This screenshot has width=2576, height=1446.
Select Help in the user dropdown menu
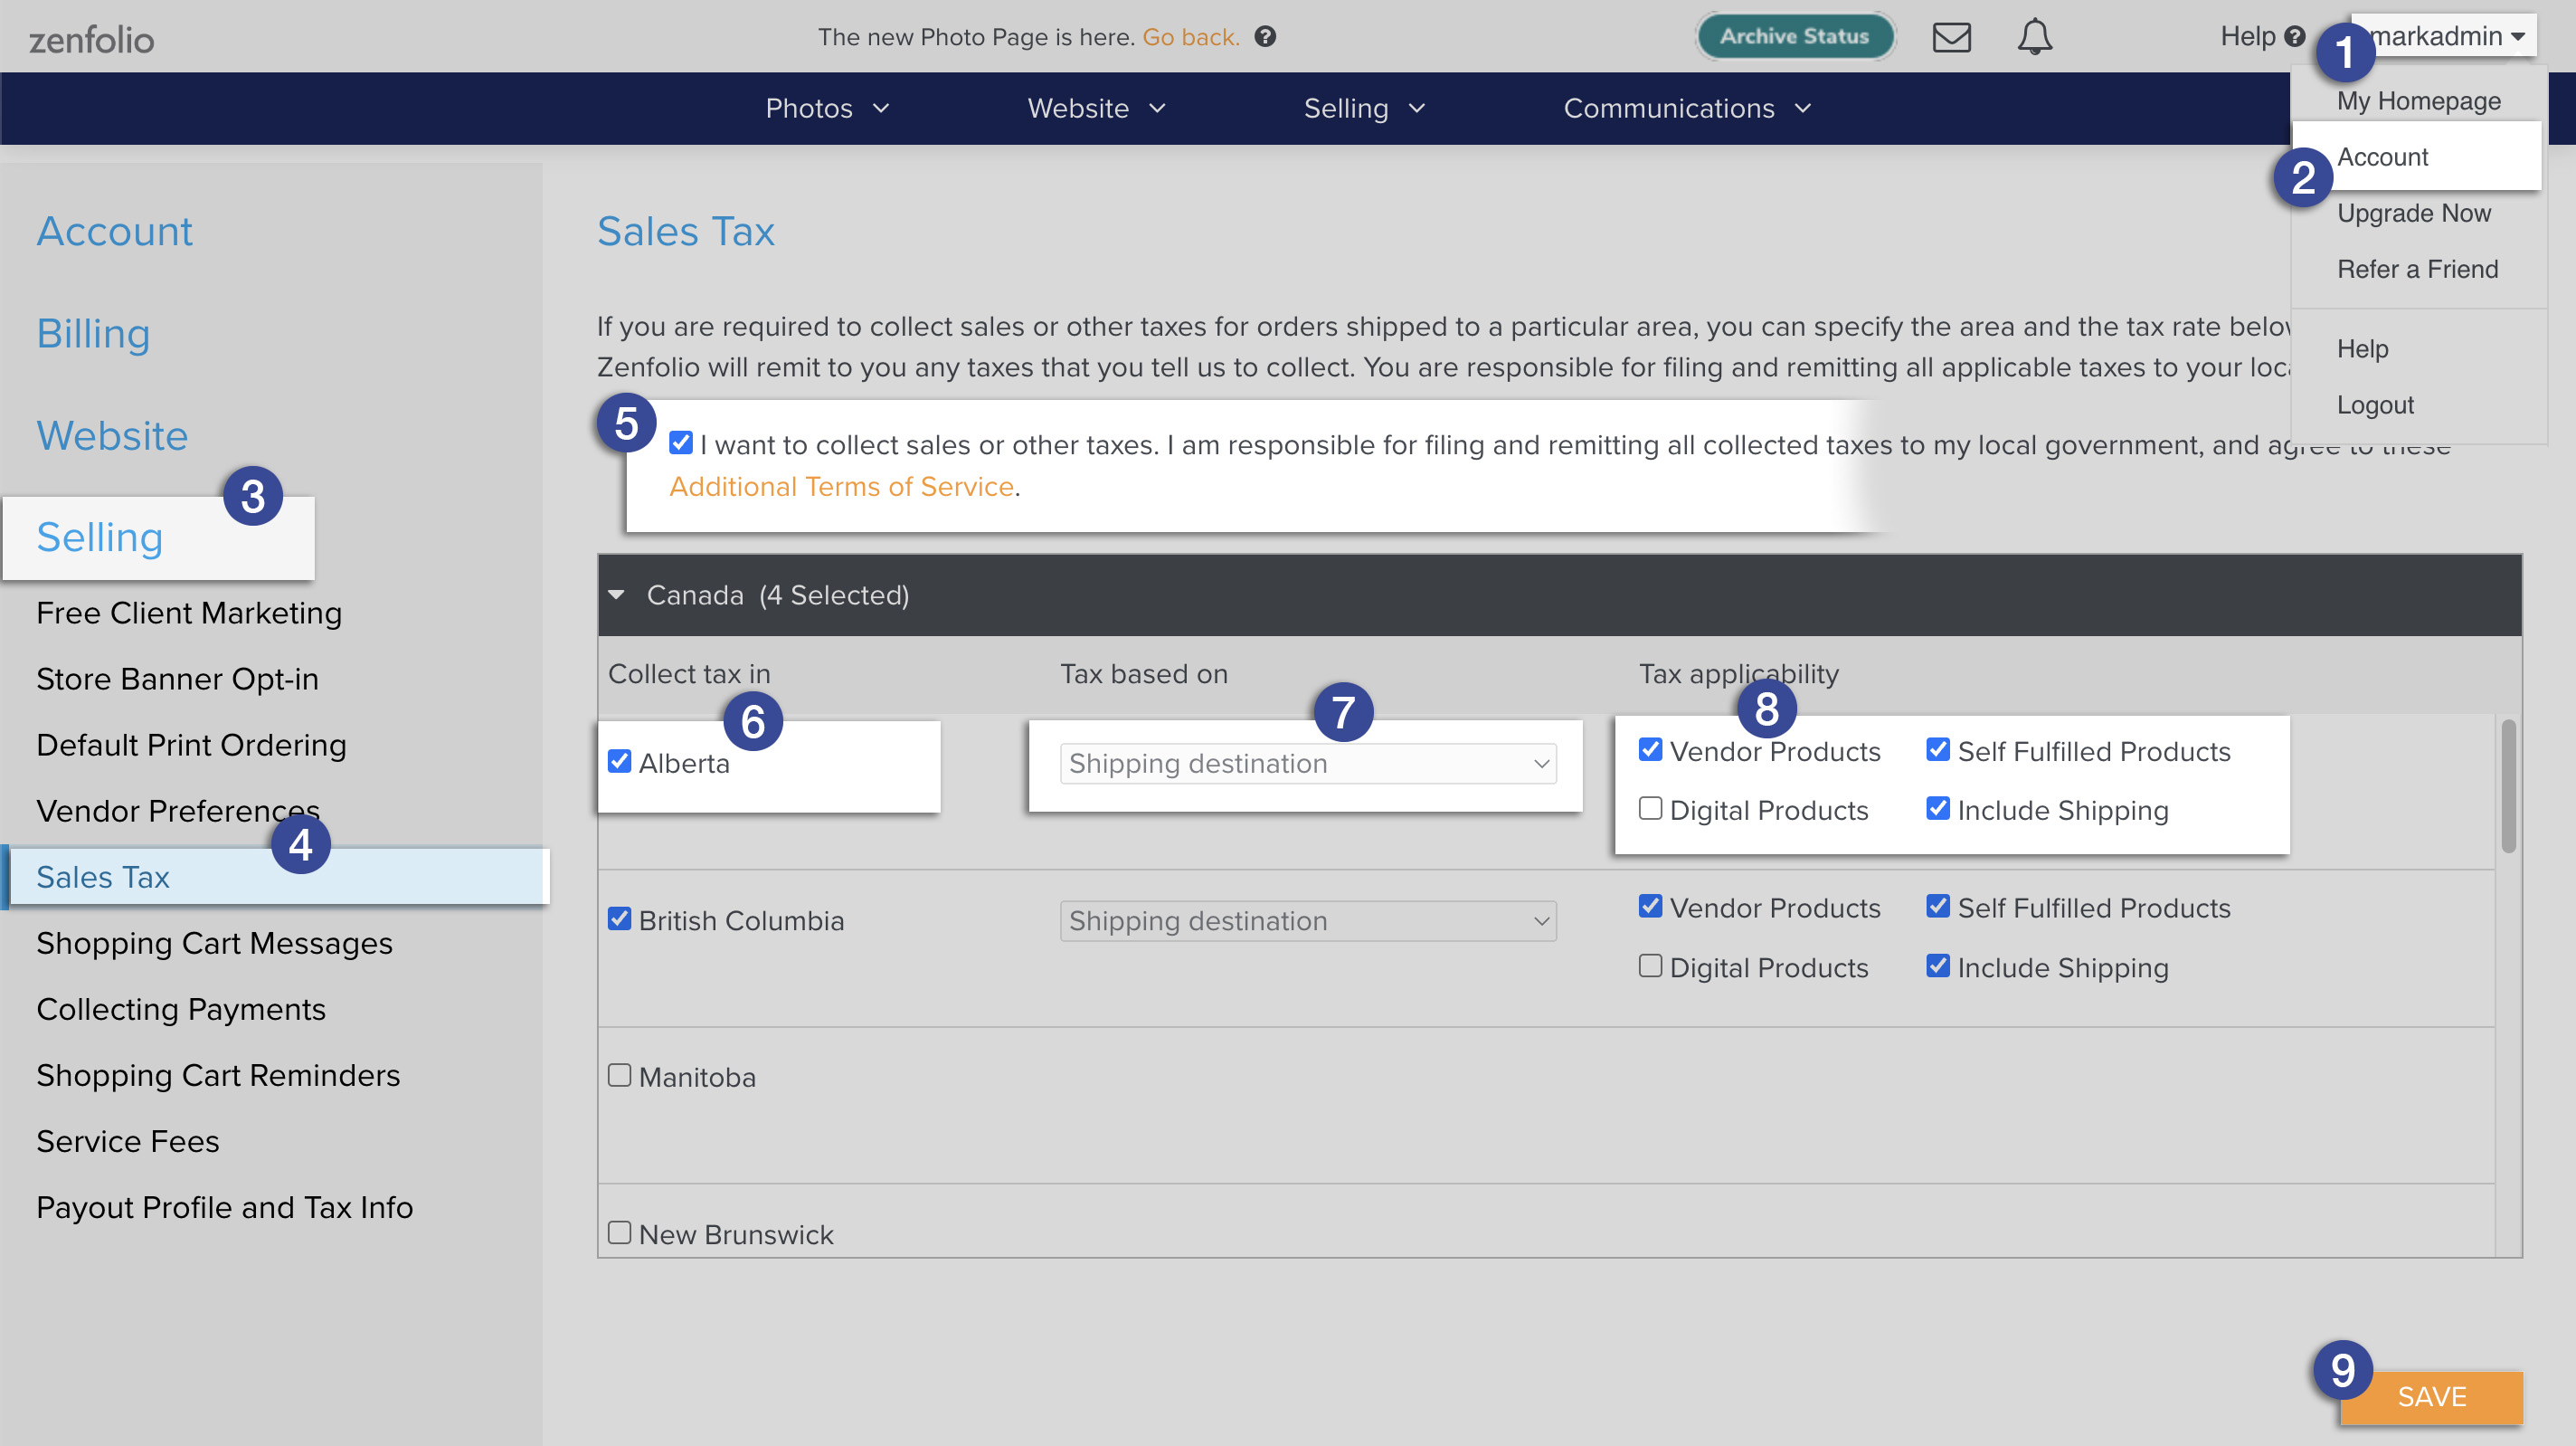pyautogui.click(x=2362, y=349)
